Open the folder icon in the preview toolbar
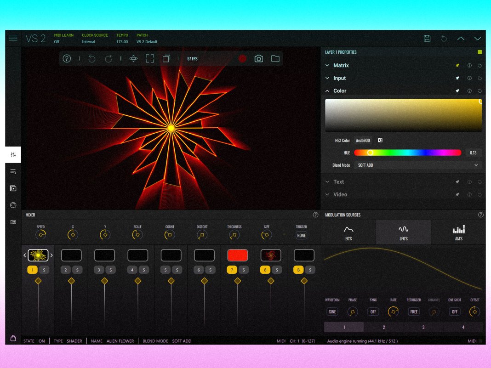Screen dimensions: 491x368 [x=275, y=59]
